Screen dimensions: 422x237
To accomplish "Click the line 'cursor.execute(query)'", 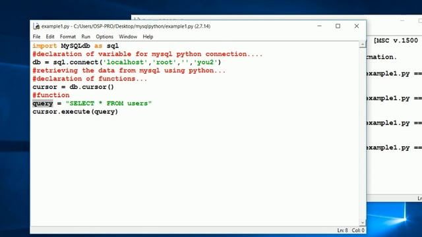I will pyautogui.click(x=75, y=111).
